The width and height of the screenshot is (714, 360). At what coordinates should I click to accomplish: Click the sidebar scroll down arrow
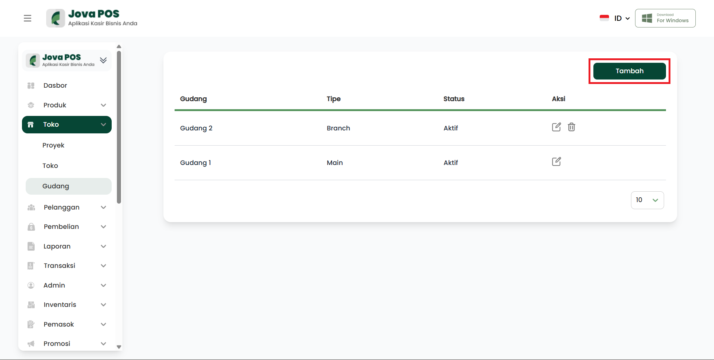click(119, 347)
